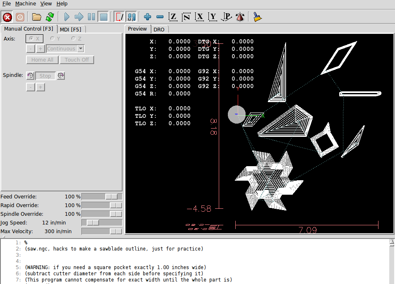This screenshot has width=395, height=284.
Task: Click the Home All button
Action: [x=42, y=60]
